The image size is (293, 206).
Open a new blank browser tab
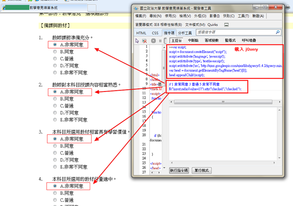pyautogui.click(x=92, y=8)
